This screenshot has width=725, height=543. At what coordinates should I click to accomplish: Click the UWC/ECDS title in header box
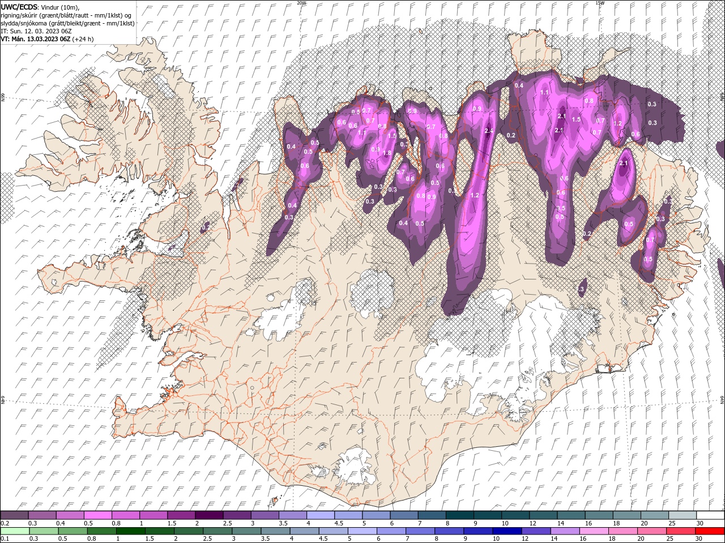point(19,7)
